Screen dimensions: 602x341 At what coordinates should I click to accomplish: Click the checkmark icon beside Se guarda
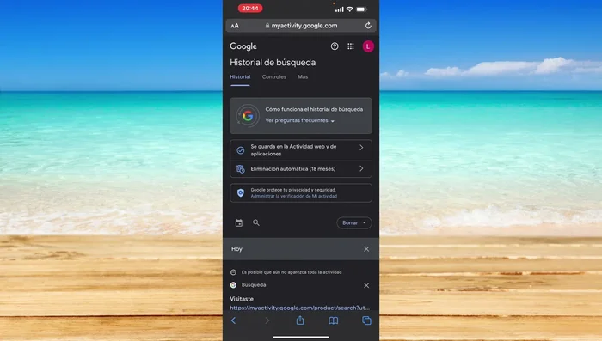(240, 150)
